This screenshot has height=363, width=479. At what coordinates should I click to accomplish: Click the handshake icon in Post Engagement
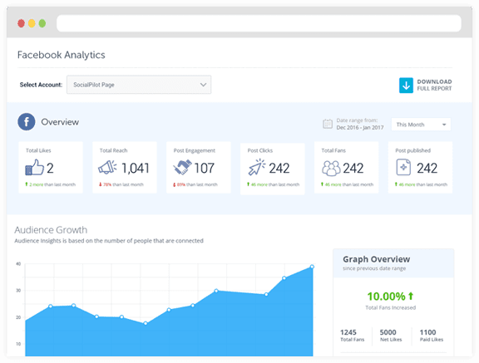(x=182, y=167)
